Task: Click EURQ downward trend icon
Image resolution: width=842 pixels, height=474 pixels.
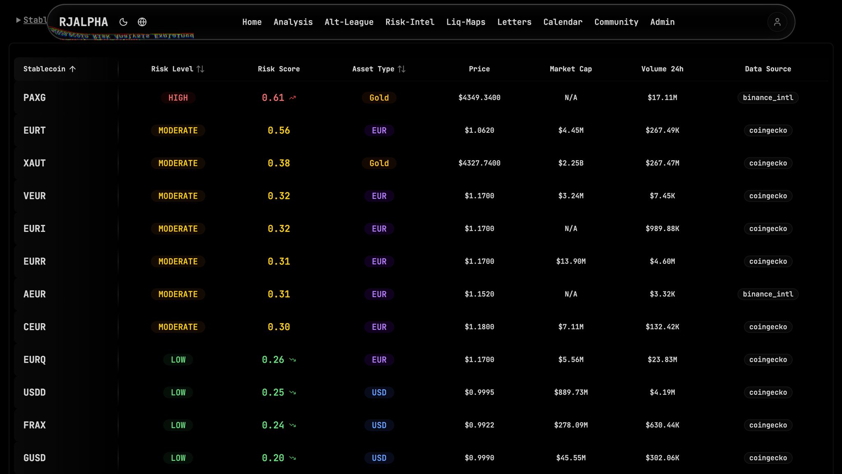Action: pyautogui.click(x=293, y=360)
